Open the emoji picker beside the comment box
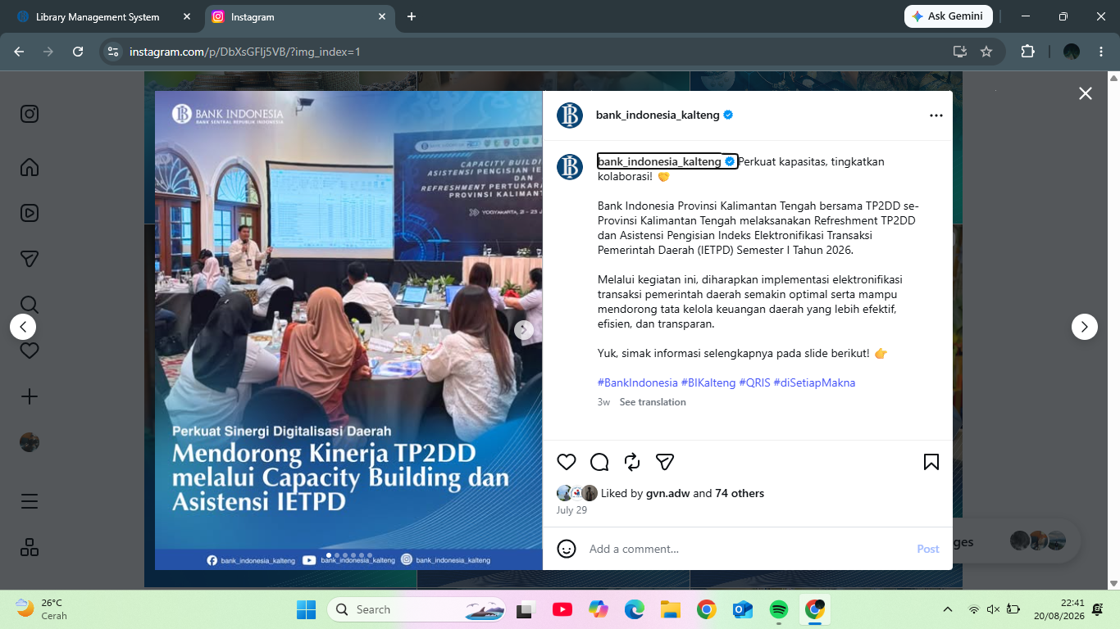Screen dimensions: 1120x629 (x=567, y=549)
